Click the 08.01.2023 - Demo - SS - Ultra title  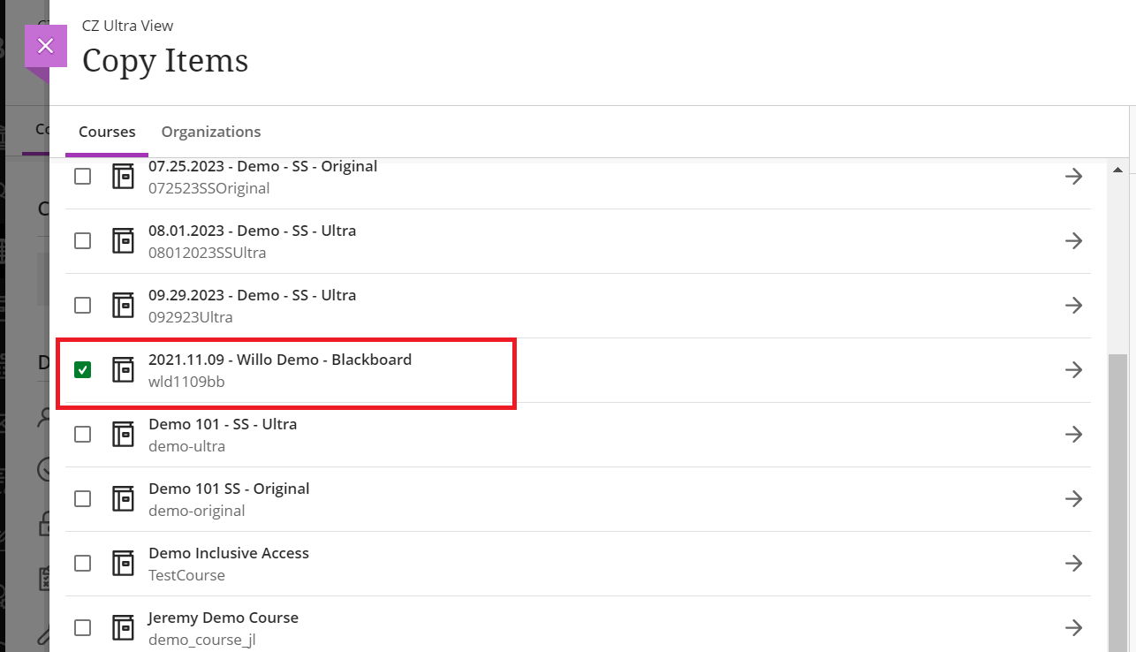[x=253, y=231]
